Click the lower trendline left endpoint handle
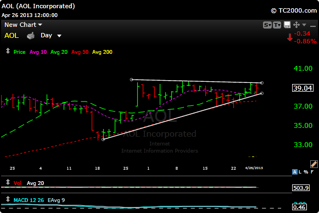The height and width of the screenshot is (213, 319). click(103, 139)
